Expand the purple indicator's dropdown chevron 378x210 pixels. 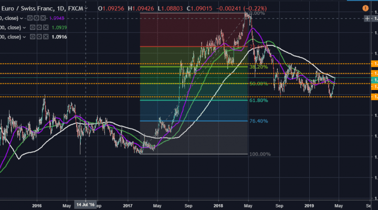22,18
